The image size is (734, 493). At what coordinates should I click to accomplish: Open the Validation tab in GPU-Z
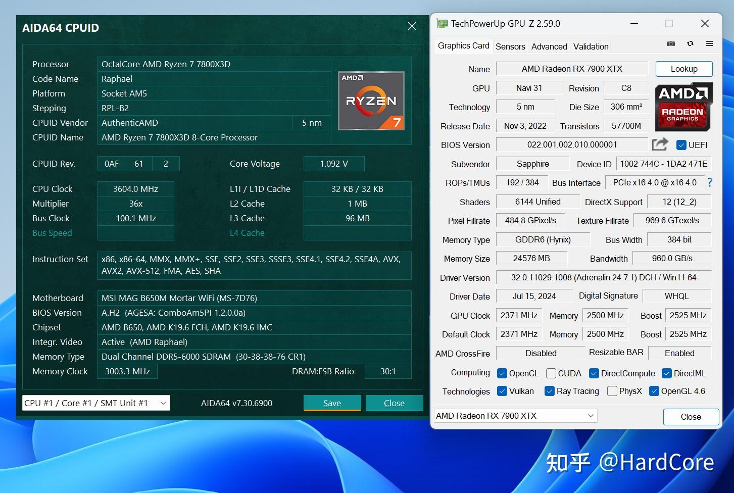pyautogui.click(x=591, y=46)
